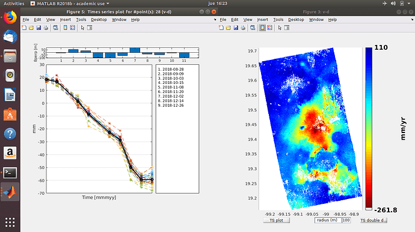This screenshot has width=415, height=232.
Task: Click the TS plot button
Action: pos(276,220)
